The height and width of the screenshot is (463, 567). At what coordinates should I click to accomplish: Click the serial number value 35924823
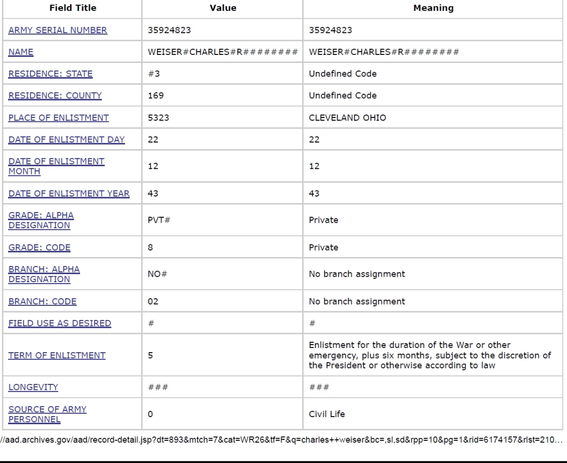[x=169, y=30]
